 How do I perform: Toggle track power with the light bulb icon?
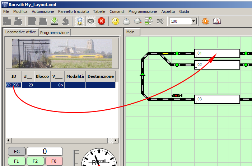79,22
